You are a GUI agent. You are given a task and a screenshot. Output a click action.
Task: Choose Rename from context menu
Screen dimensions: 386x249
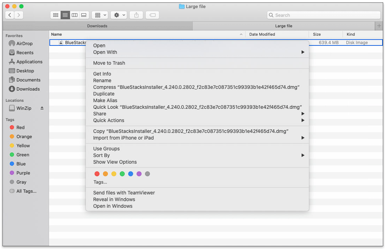[x=197, y=80]
